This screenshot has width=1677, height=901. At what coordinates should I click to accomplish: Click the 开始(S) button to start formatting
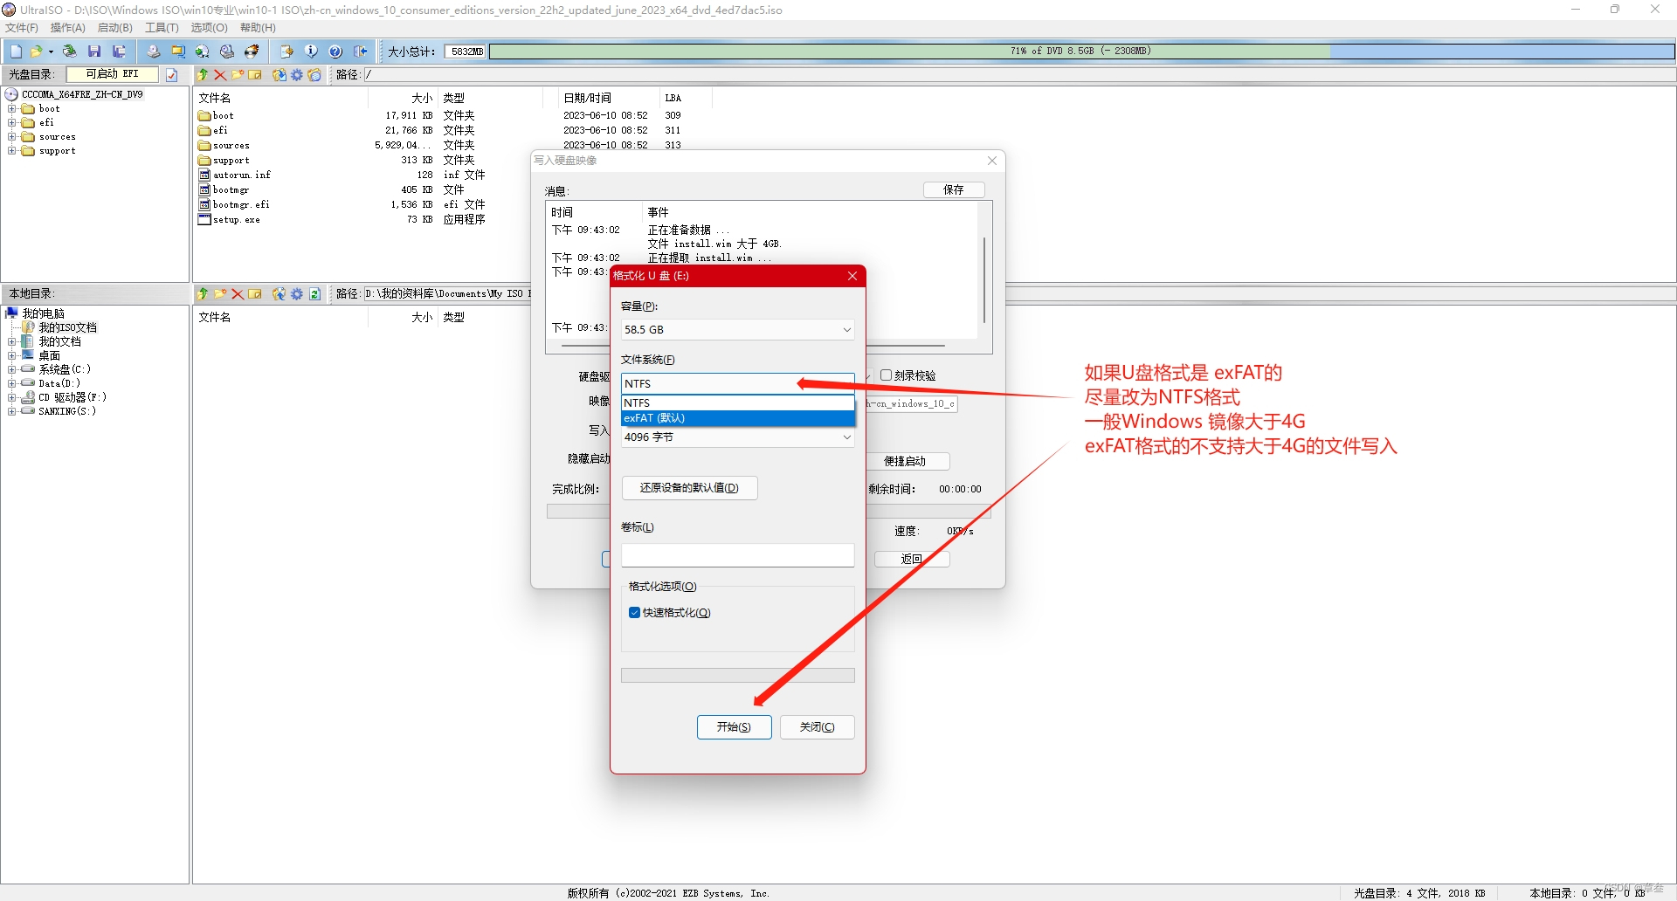[734, 726]
